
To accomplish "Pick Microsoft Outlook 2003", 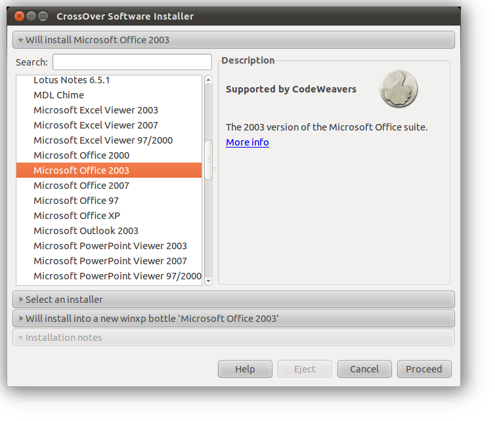I will (x=109, y=231).
